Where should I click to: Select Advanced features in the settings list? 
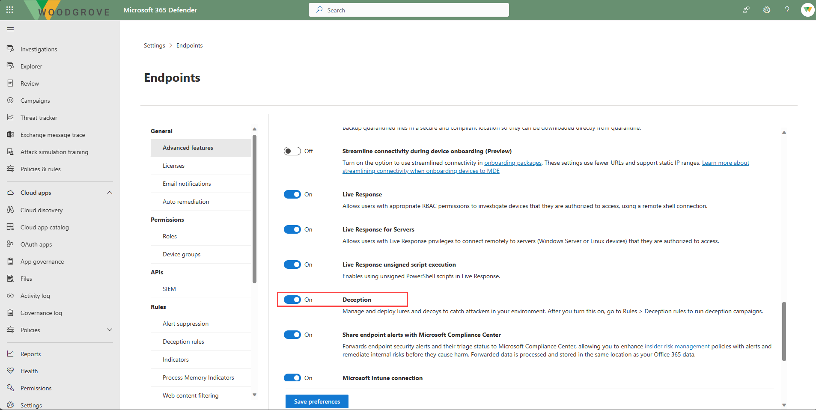[x=201, y=148]
